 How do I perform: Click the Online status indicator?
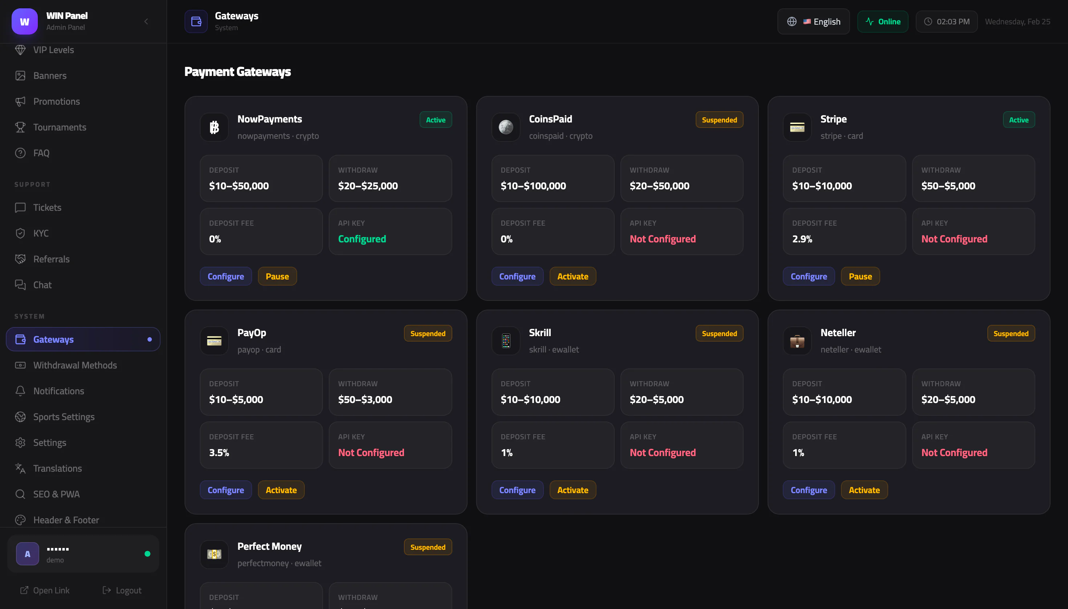[x=882, y=21]
